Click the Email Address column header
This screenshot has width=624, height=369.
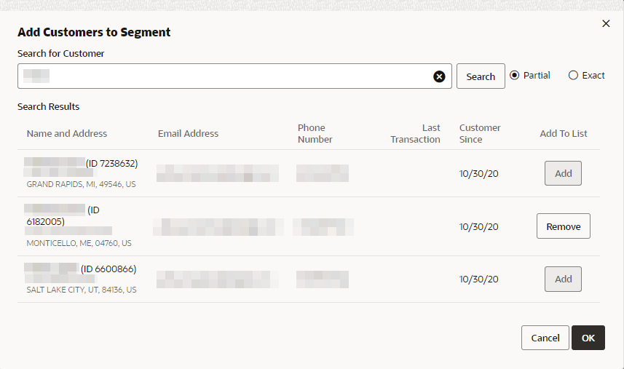pyautogui.click(x=188, y=134)
